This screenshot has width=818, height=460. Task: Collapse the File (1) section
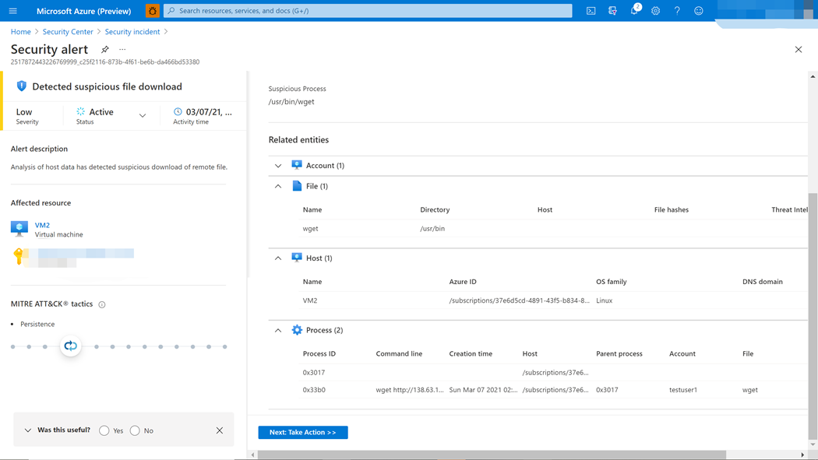(x=278, y=186)
